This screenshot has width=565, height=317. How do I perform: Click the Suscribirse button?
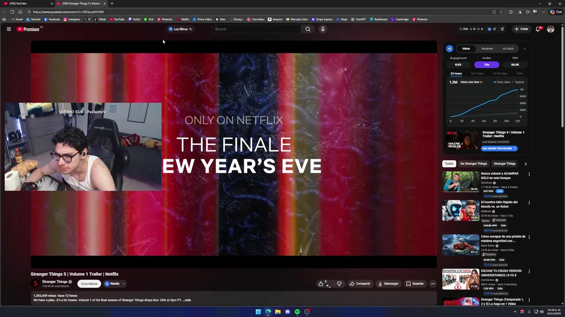[89, 284]
